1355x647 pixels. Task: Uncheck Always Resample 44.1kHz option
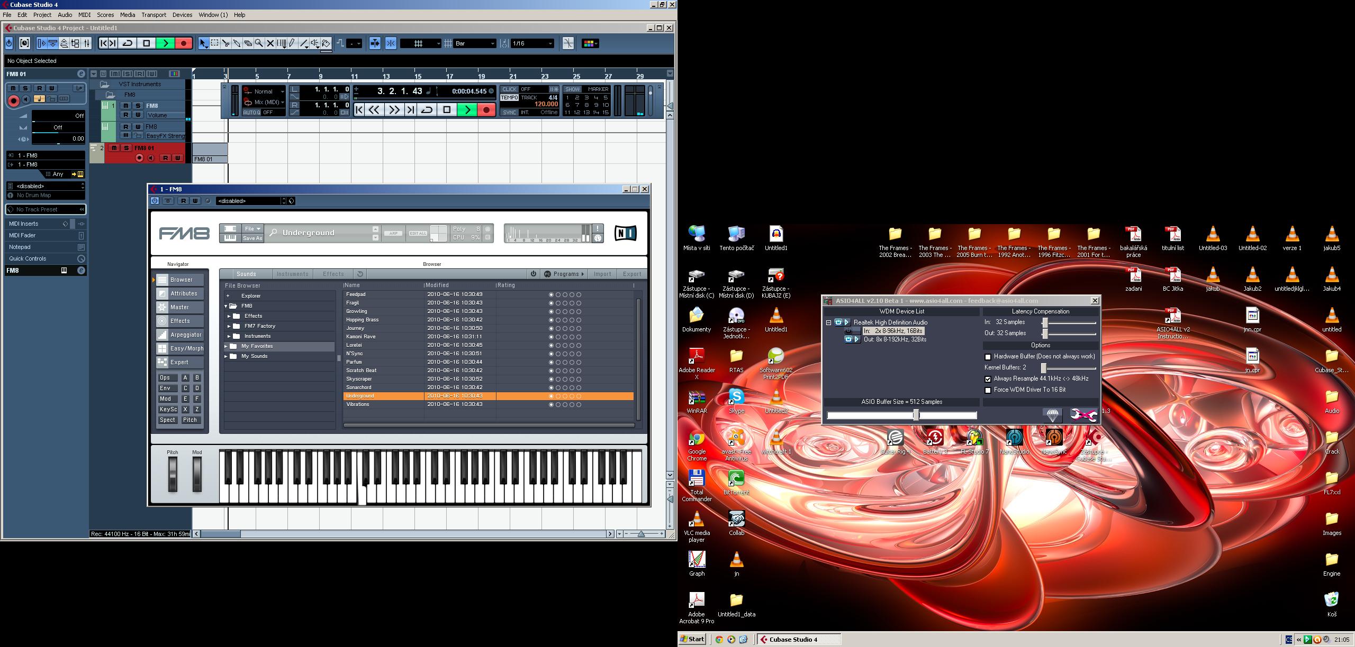(988, 379)
